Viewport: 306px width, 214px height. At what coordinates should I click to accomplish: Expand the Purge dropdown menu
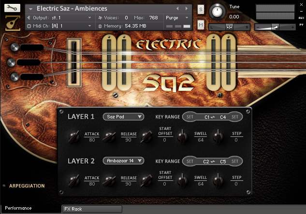[177, 18]
